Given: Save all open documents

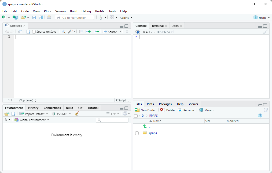Looking at the screenshot, I should coord(41,17).
